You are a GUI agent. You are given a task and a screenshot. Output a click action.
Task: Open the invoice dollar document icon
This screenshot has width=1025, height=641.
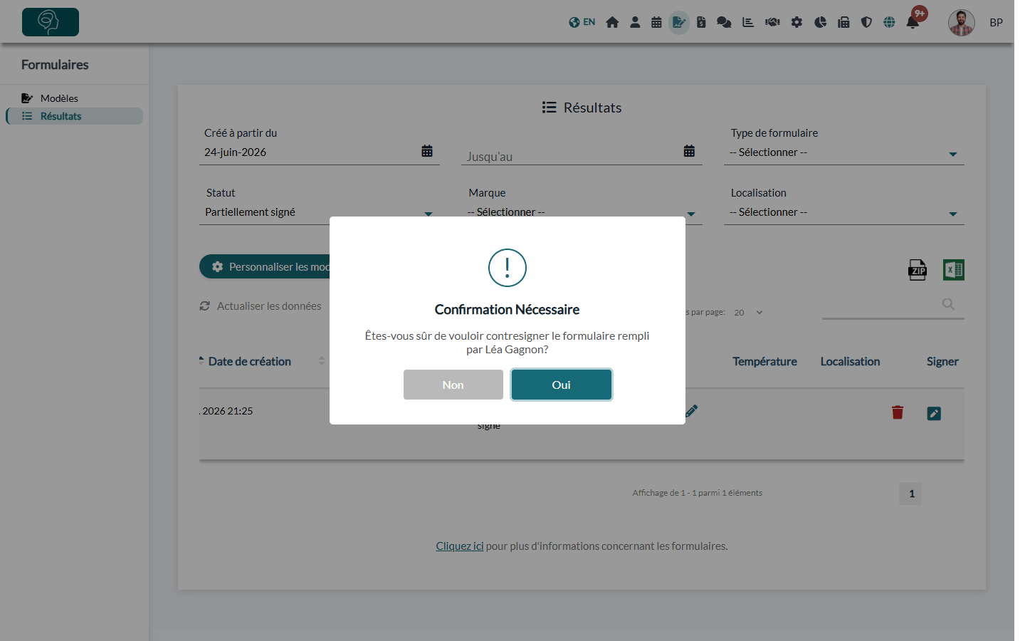click(701, 22)
